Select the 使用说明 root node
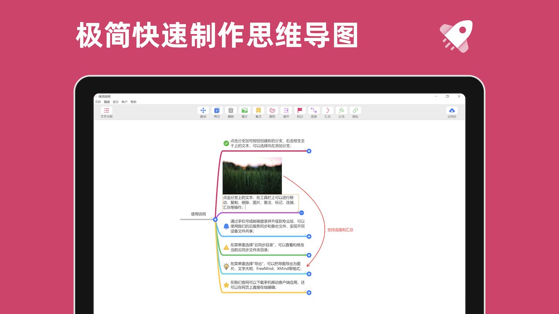This screenshot has height=314, width=559. point(198,214)
